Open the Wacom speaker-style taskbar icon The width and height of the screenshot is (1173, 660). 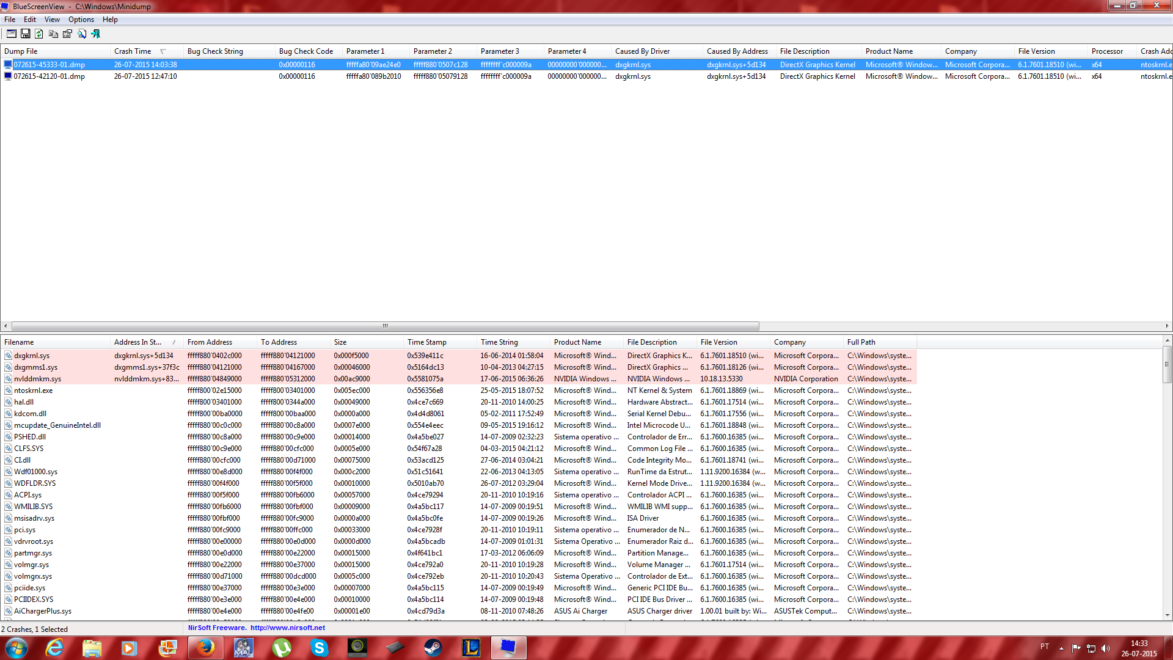click(x=357, y=648)
